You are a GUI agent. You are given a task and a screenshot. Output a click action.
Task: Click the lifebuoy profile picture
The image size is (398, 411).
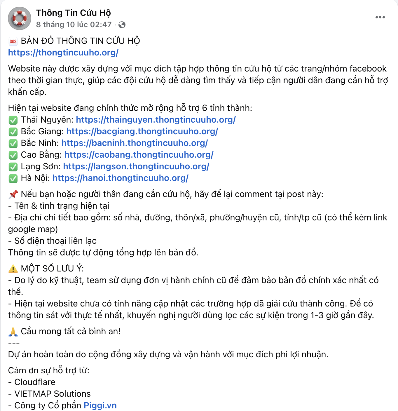[20, 18]
